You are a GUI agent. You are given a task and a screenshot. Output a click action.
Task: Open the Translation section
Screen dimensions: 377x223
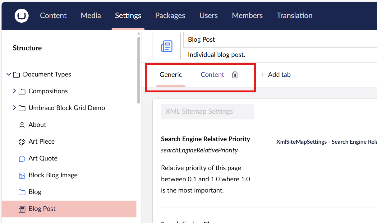pos(295,16)
